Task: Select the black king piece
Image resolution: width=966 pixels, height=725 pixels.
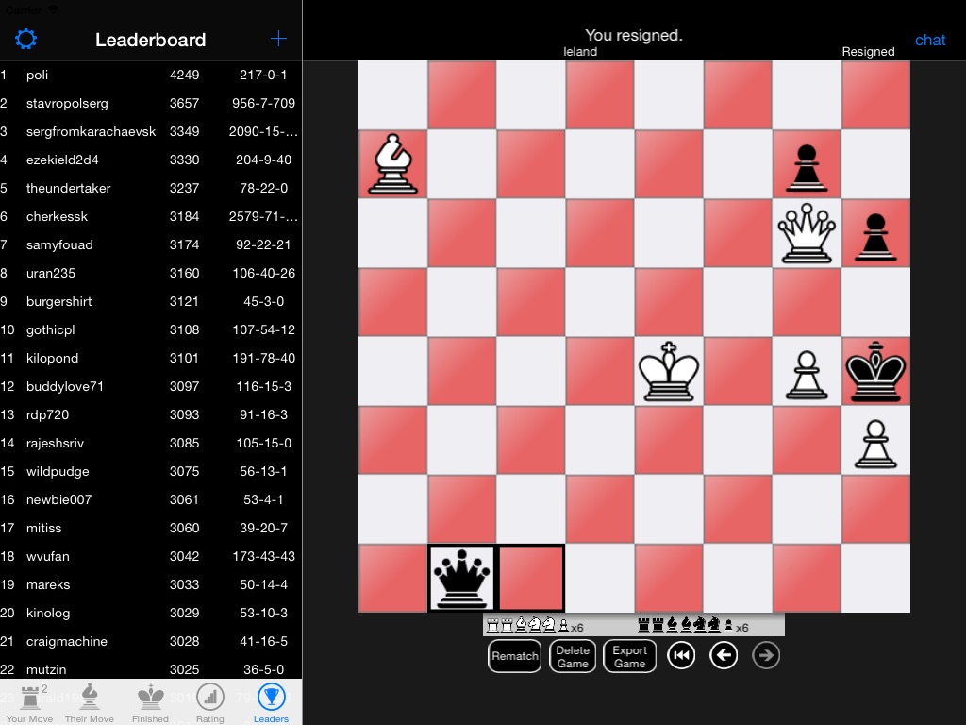Action: click(x=875, y=371)
